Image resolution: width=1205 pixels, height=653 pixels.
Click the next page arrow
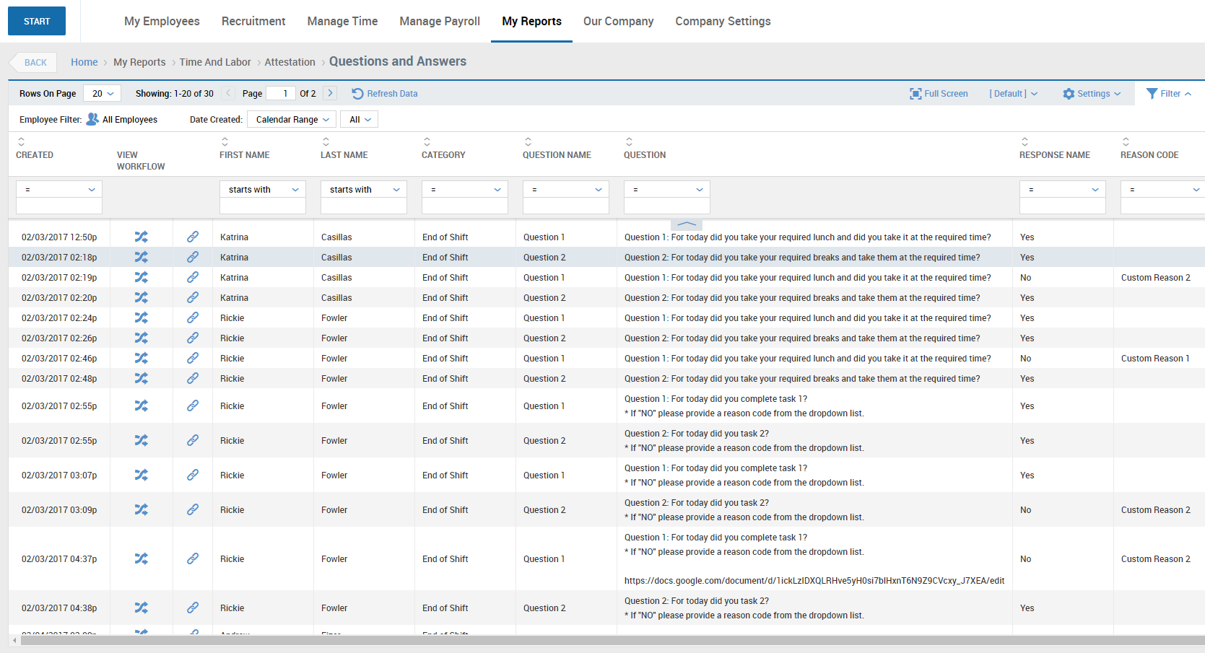(329, 93)
